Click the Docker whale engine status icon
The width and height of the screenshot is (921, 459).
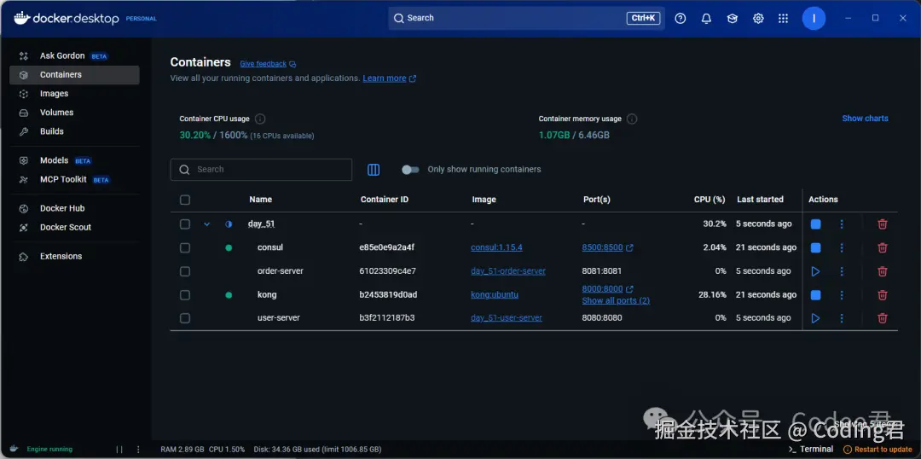click(x=14, y=449)
